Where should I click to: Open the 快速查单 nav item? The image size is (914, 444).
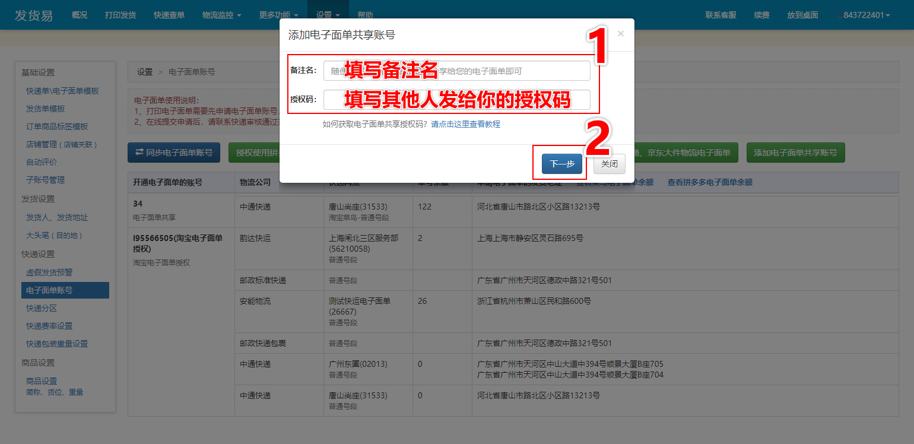pyautogui.click(x=169, y=15)
